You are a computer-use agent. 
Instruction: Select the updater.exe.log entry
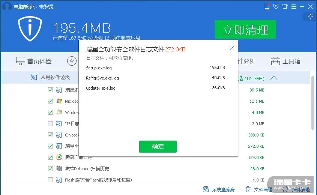click(x=101, y=88)
